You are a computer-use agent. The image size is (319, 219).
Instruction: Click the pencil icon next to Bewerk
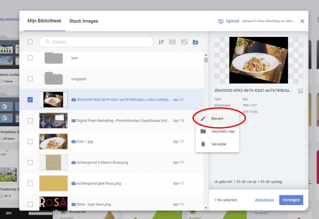[x=203, y=119]
